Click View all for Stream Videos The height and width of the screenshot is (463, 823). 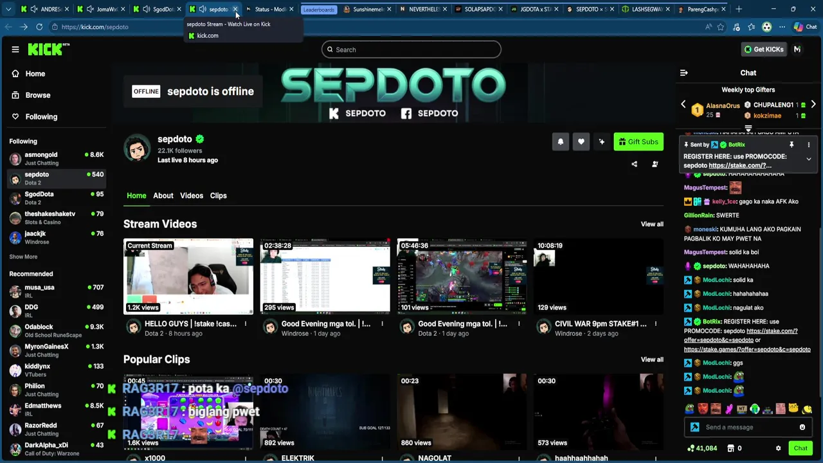click(652, 224)
